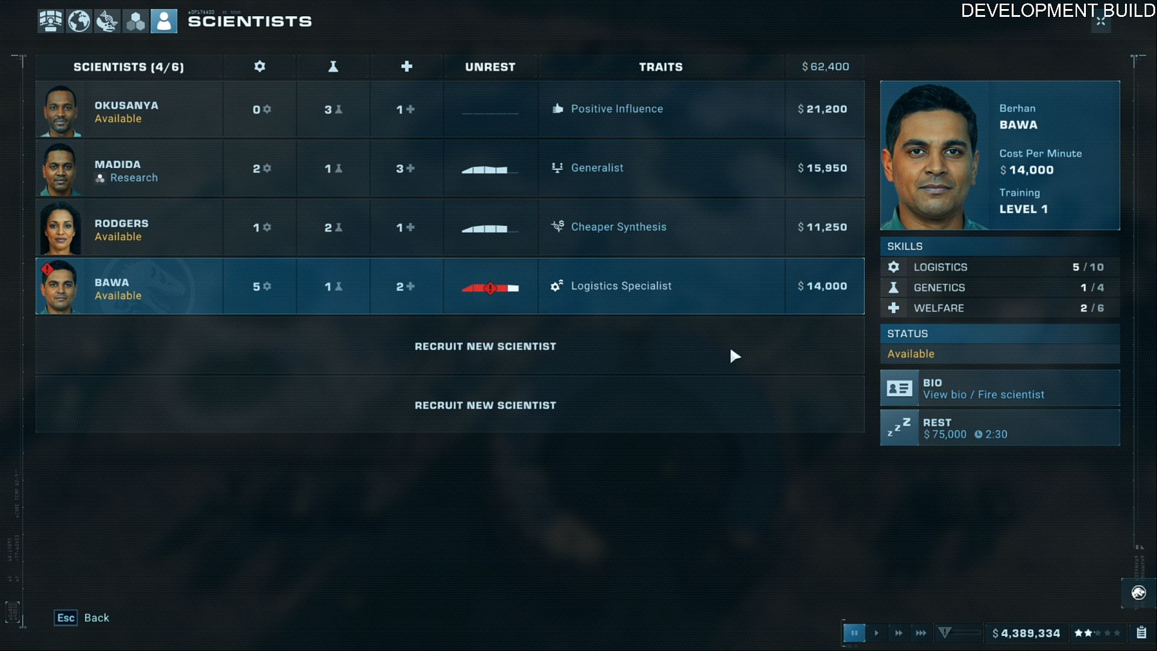Sort list by Traits column header
The width and height of the screenshot is (1157, 651).
coord(661,67)
